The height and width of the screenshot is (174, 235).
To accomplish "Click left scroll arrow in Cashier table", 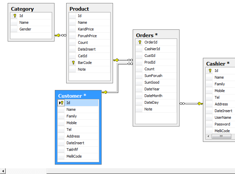I will (208, 137).
